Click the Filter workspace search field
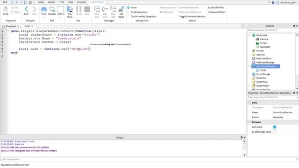This screenshot has width=299, height=168. click(273, 30)
